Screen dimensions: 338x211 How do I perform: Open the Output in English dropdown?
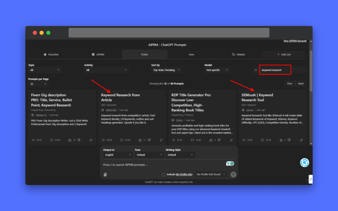118,155
